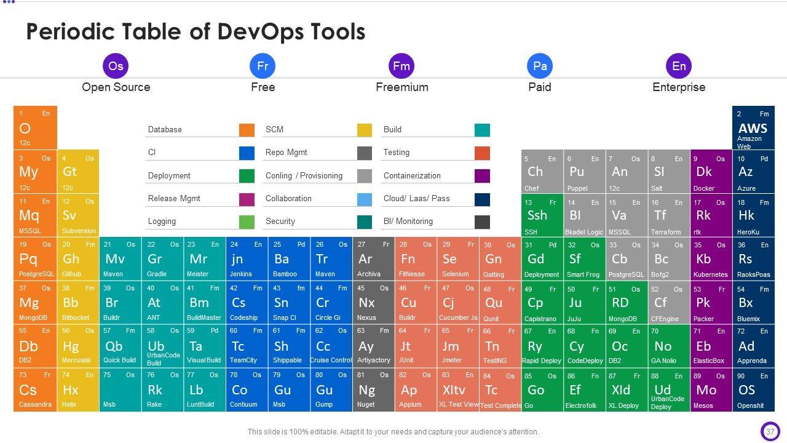Select the dark teal Security swatch

tap(365, 221)
